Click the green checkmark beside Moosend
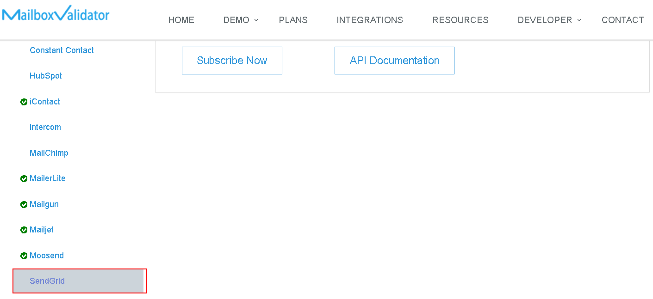The width and height of the screenshot is (653, 299). [x=24, y=256]
